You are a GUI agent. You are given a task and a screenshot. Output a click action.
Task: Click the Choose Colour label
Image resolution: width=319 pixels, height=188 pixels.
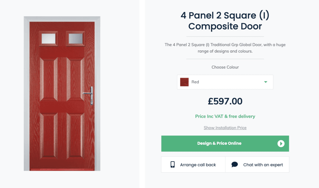[225, 67]
